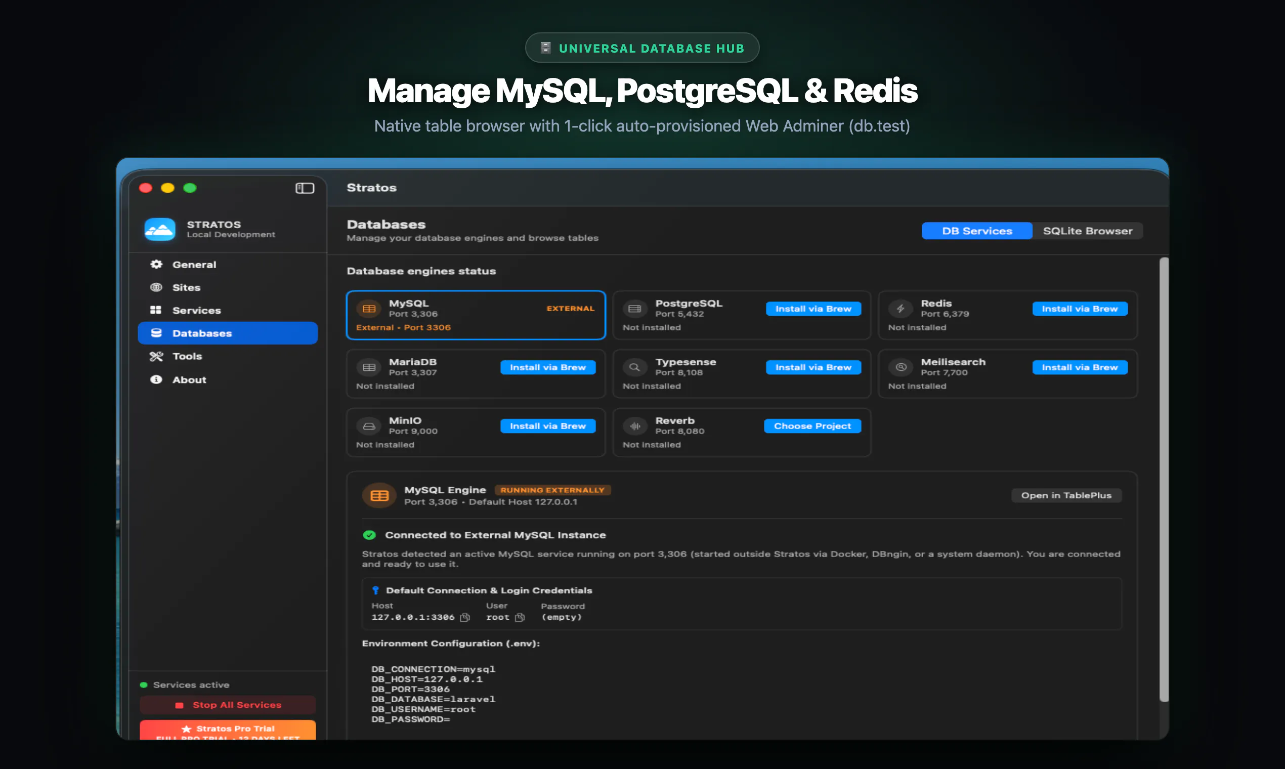Click the Sites globe icon
1285x769 pixels.
(x=156, y=287)
